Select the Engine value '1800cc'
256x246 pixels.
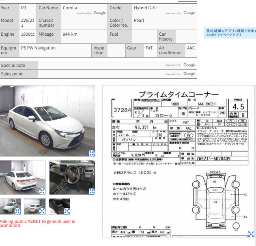tap(28, 34)
